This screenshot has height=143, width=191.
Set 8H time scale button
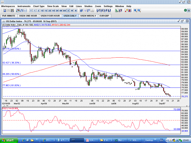[64, 11]
